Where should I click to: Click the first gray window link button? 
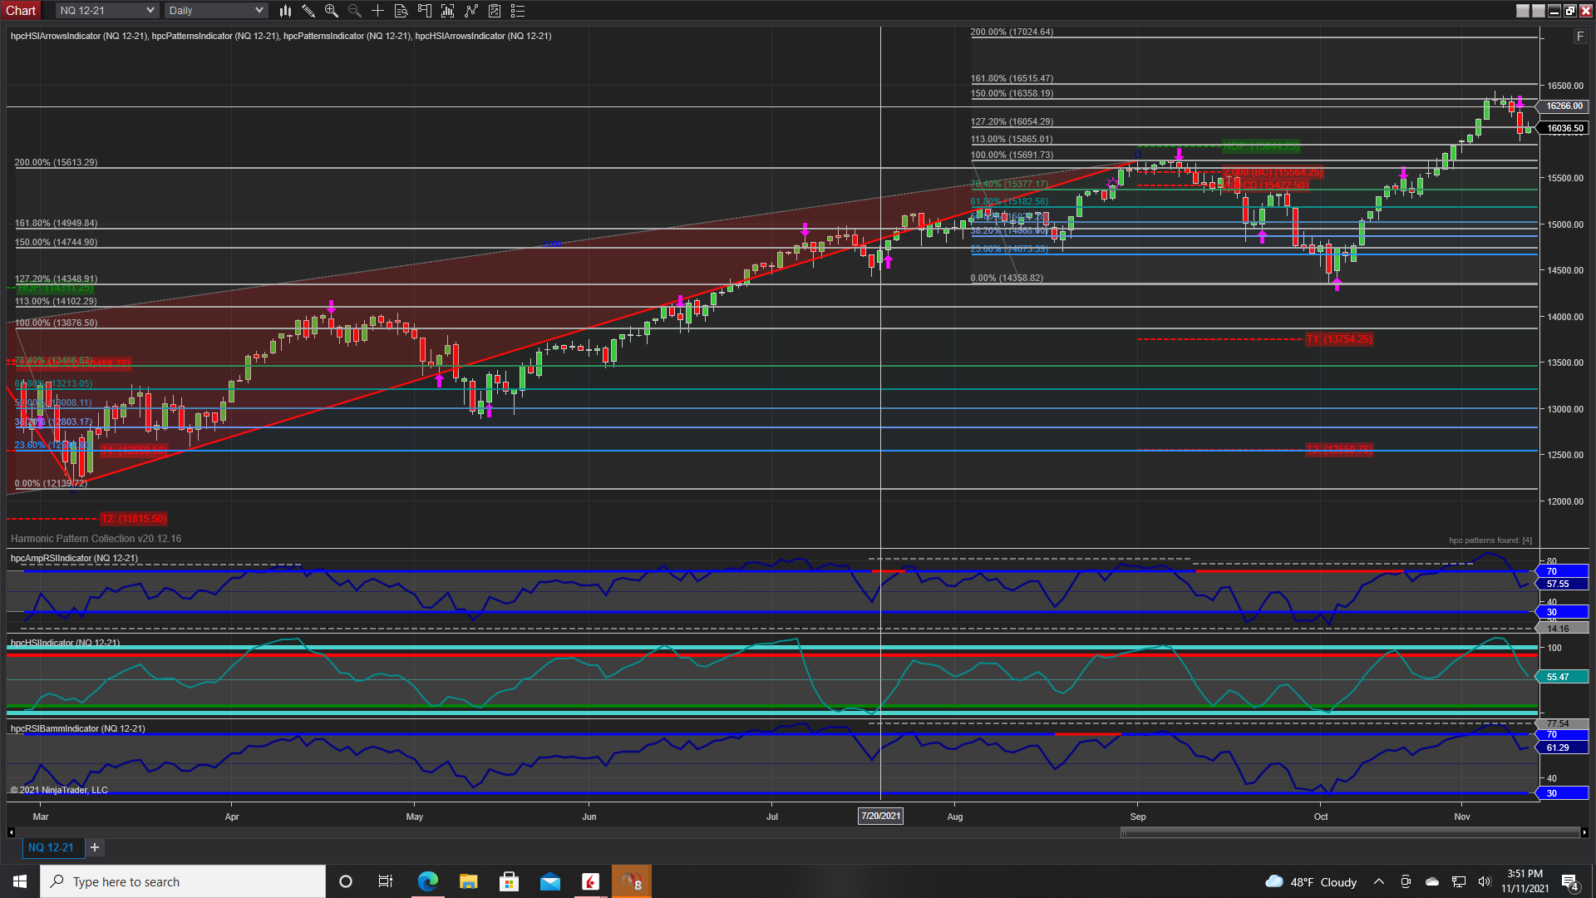1523,11
